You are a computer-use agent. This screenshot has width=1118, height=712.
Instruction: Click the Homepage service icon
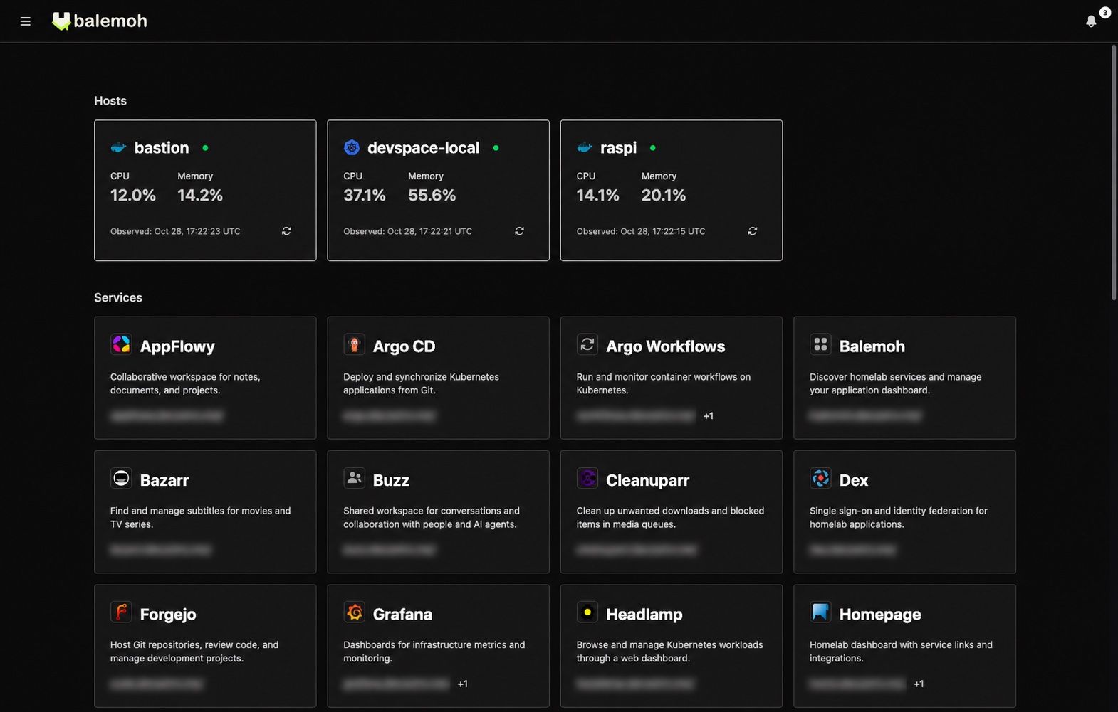(x=820, y=612)
